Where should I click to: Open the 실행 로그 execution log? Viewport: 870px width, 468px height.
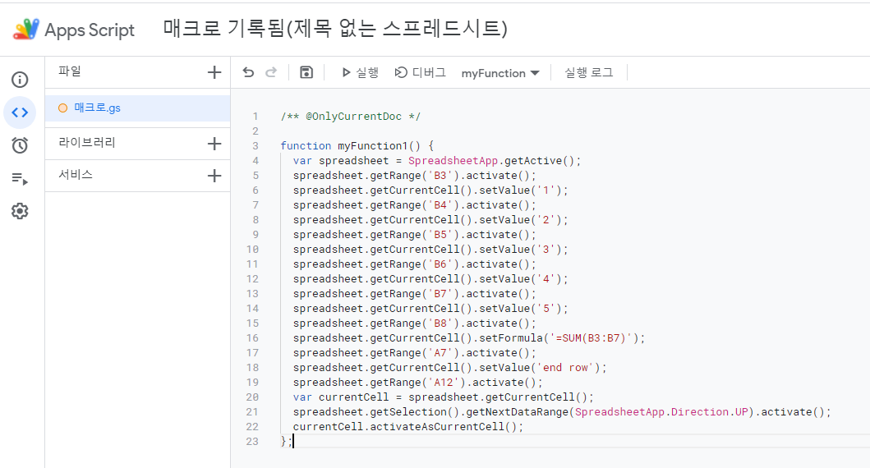pyautogui.click(x=589, y=72)
